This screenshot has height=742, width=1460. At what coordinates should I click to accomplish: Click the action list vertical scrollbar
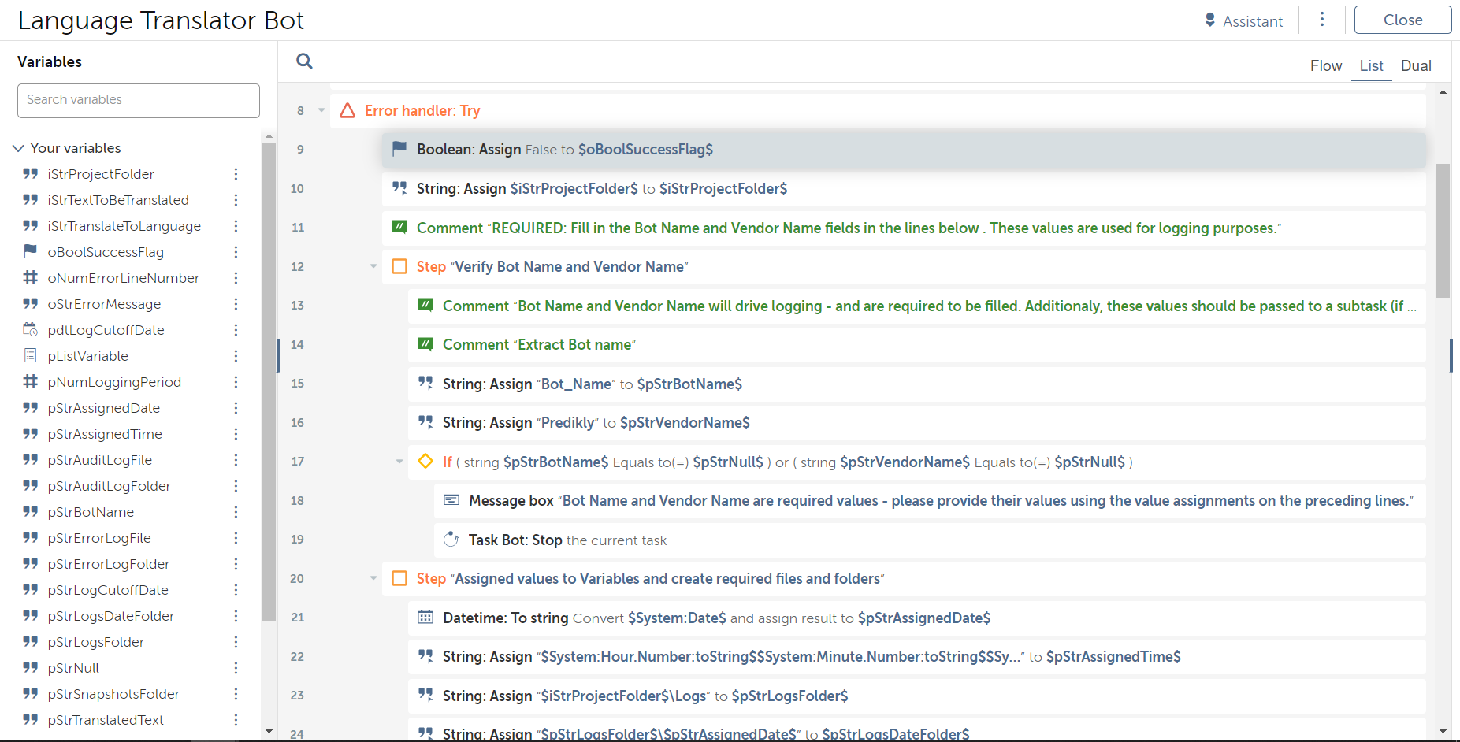[x=1443, y=231]
